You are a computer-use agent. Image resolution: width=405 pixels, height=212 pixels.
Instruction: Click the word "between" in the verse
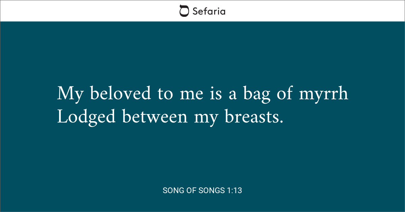(155, 117)
